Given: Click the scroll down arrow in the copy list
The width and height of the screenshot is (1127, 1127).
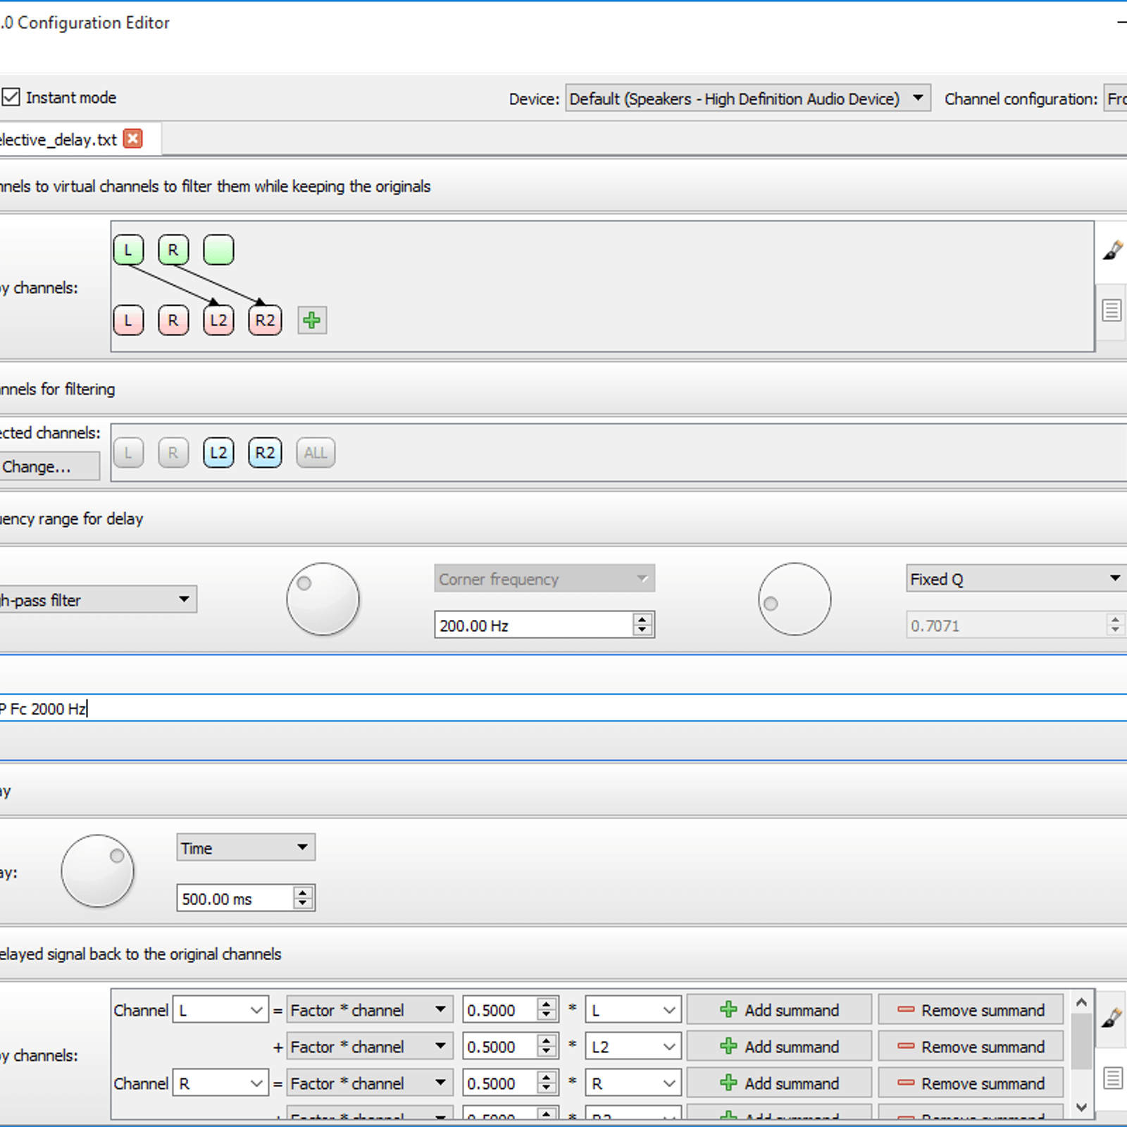Looking at the screenshot, I should 1082,1107.
